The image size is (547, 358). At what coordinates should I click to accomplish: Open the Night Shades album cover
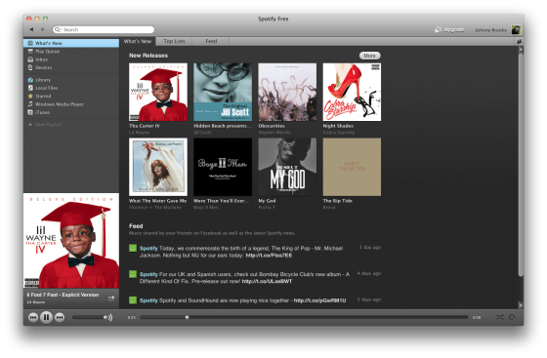pos(352,93)
